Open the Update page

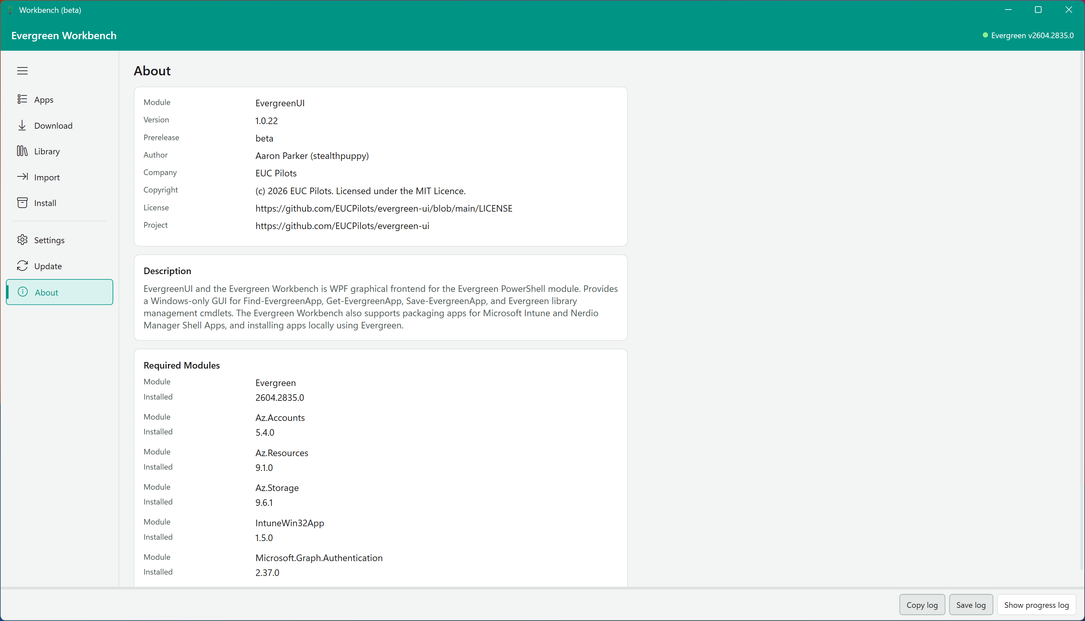point(60,266)
